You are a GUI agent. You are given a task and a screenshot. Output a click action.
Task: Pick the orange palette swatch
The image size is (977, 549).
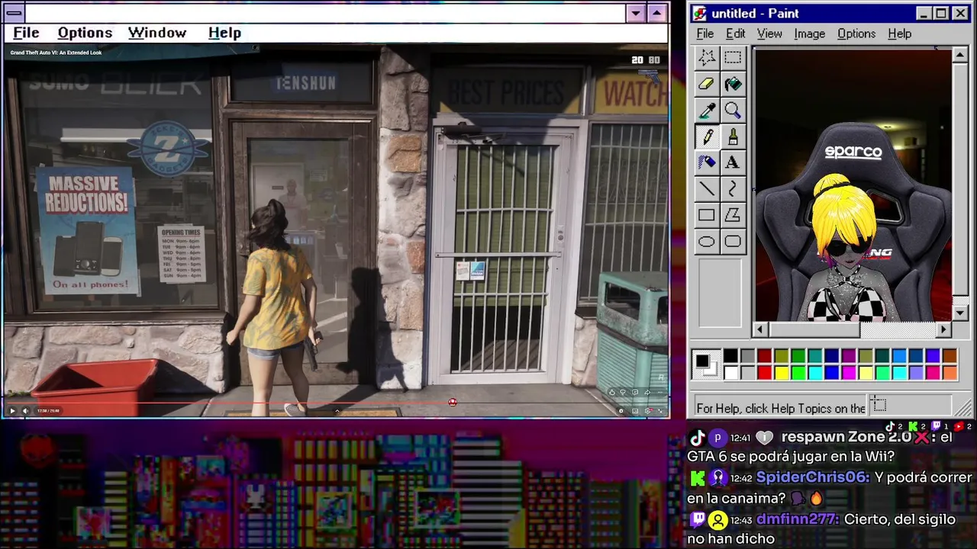(950, 373)
